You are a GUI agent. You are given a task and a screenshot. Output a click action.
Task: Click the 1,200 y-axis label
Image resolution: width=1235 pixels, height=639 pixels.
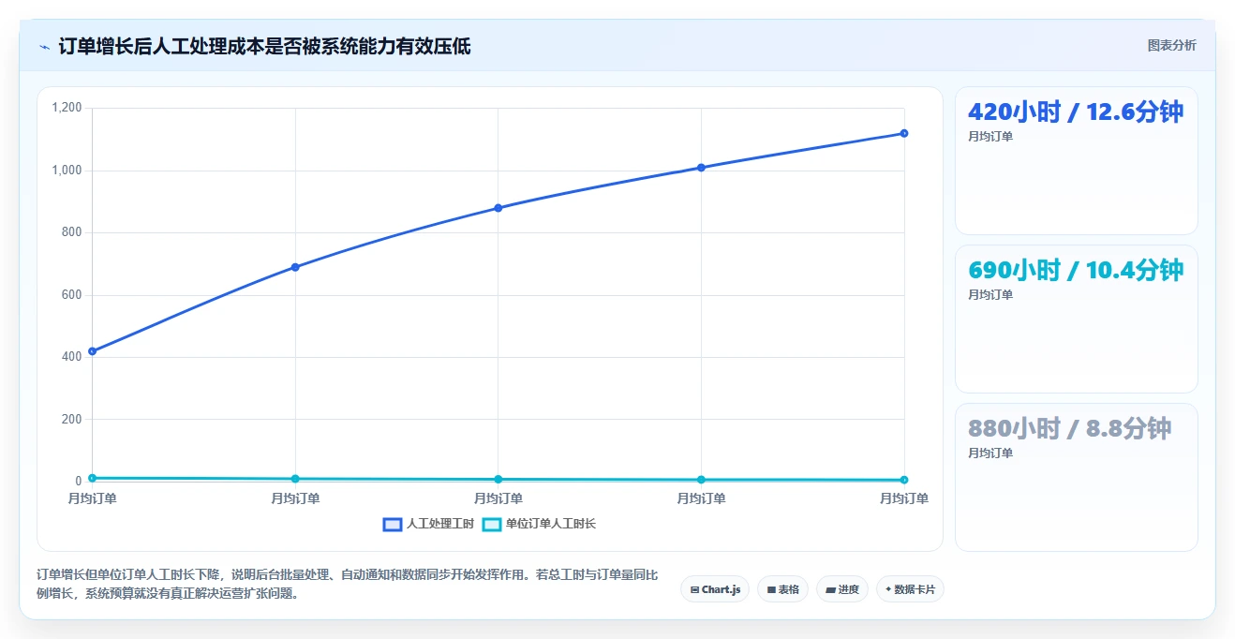pos(67,108)
